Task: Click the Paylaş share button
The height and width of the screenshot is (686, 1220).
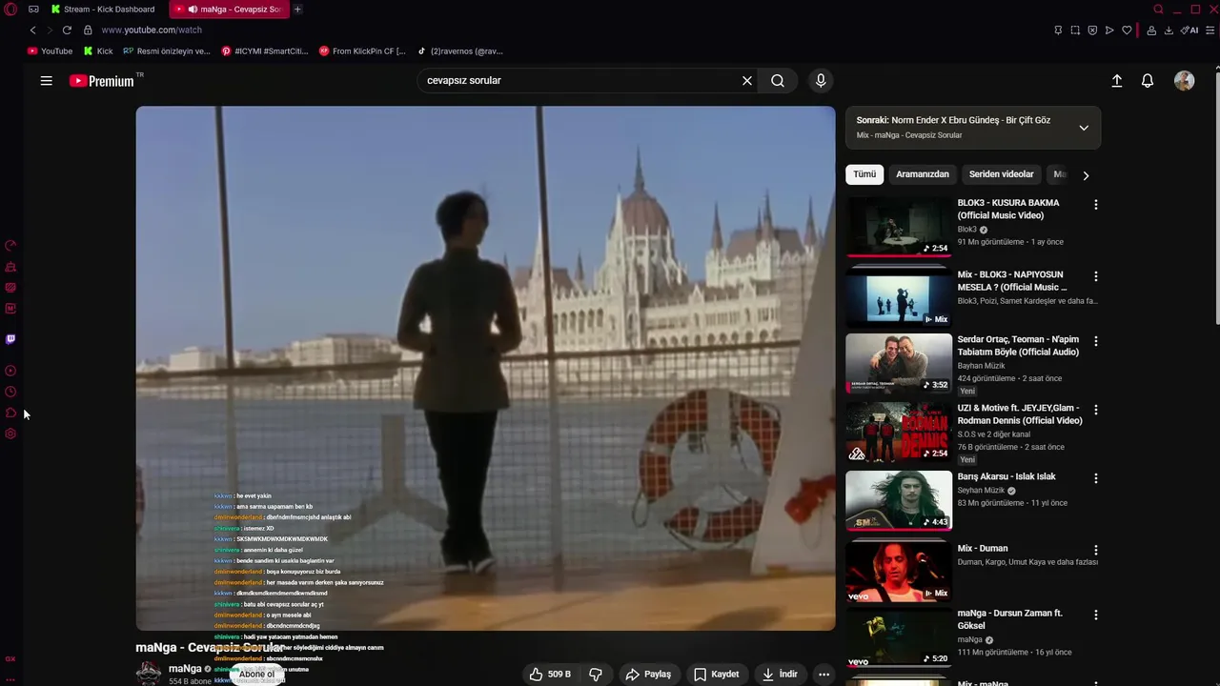Action: (648, 674)
